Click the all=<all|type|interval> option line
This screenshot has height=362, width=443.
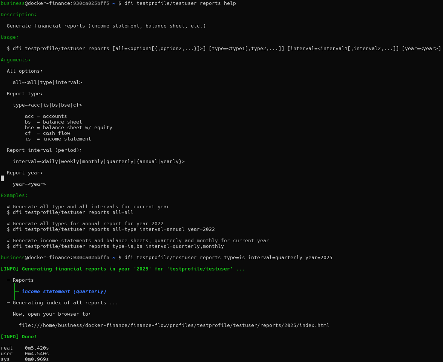point(47,82)
